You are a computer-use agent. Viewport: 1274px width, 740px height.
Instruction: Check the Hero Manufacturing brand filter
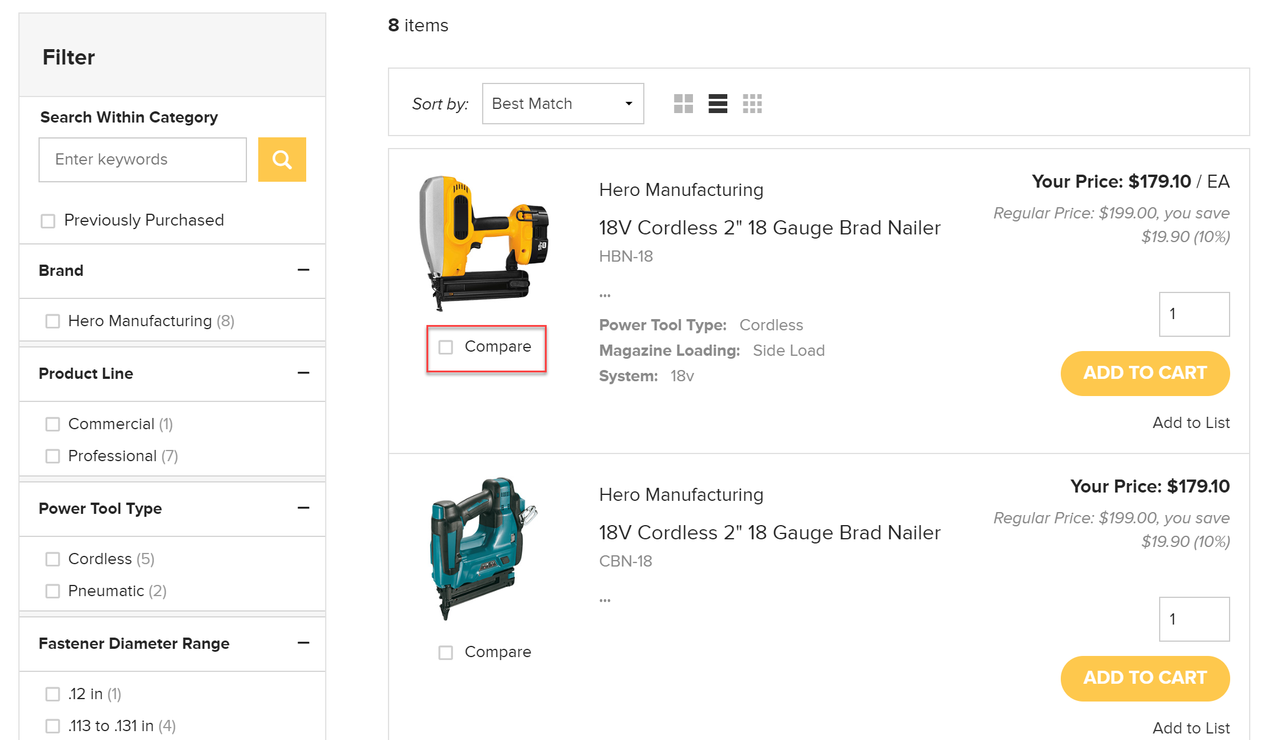pos(53,321)
